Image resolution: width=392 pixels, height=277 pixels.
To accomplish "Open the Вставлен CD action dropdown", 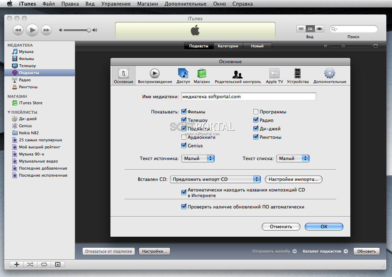I will tap(215, 179).
